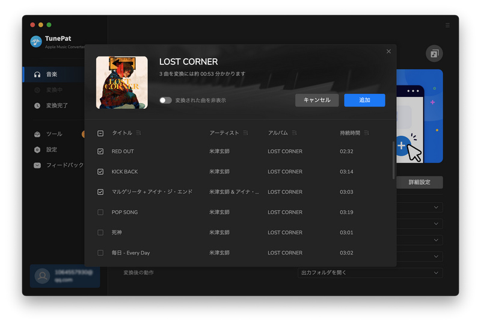Viewport: 481px width, 325px height.
Task: Click the 詳細設定 button
Action: coord(419,182)
